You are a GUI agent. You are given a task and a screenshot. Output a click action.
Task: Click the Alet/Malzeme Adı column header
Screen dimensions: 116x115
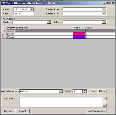coord(40,28)
